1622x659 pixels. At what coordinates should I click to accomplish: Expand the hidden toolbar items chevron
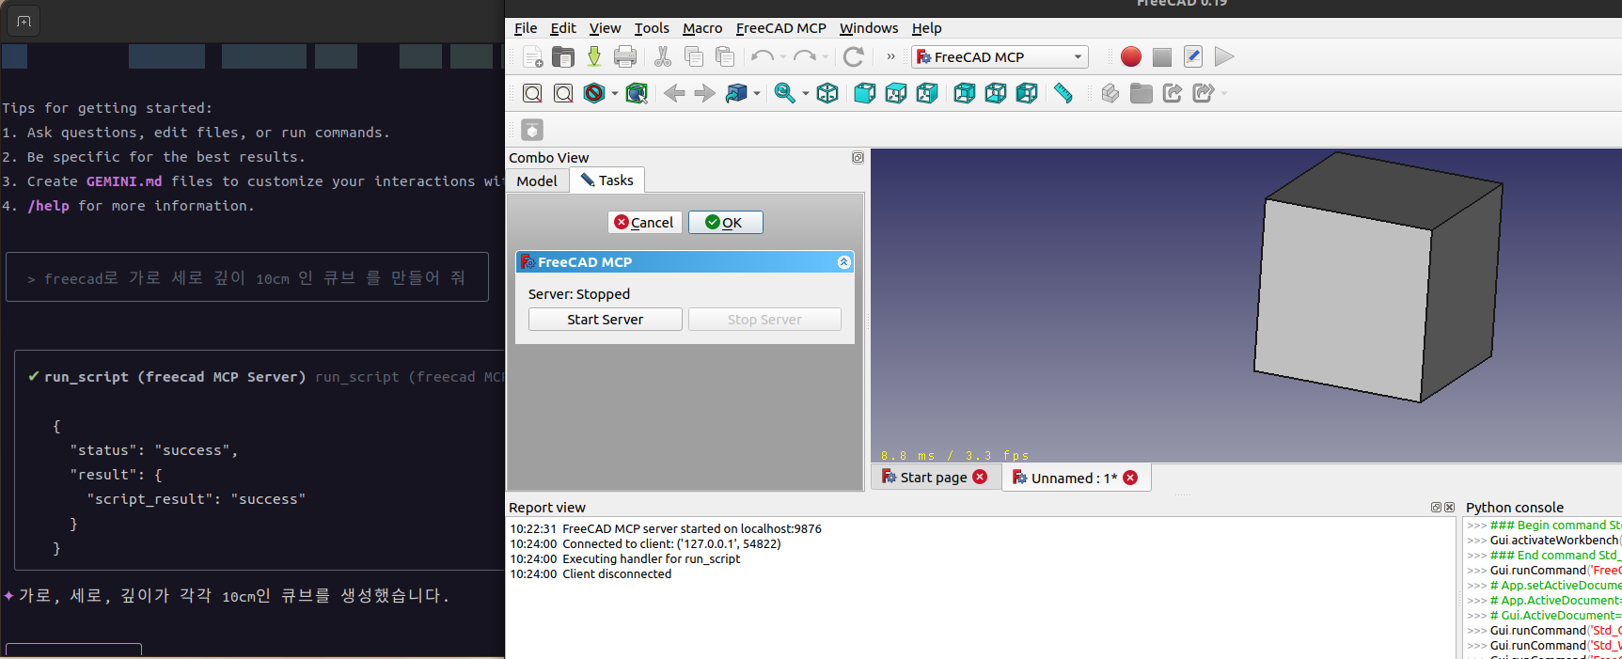coord(890,56)
